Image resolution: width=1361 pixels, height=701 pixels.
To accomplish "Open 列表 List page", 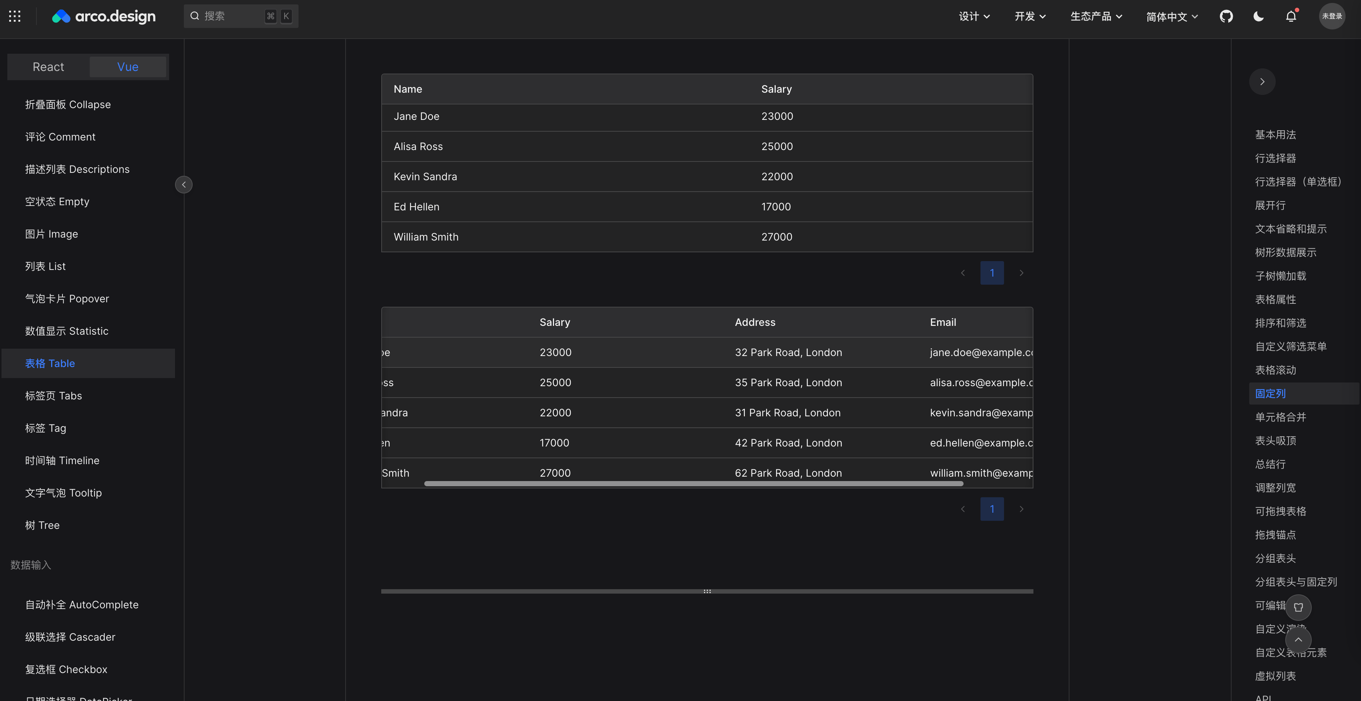I will pos(88,266).
